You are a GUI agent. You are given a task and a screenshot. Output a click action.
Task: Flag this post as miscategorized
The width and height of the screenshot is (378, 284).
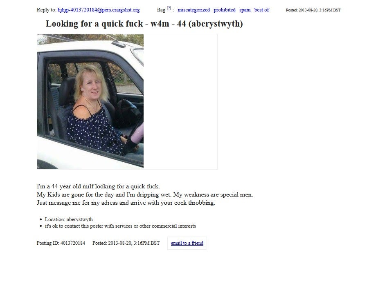point(193,10)
